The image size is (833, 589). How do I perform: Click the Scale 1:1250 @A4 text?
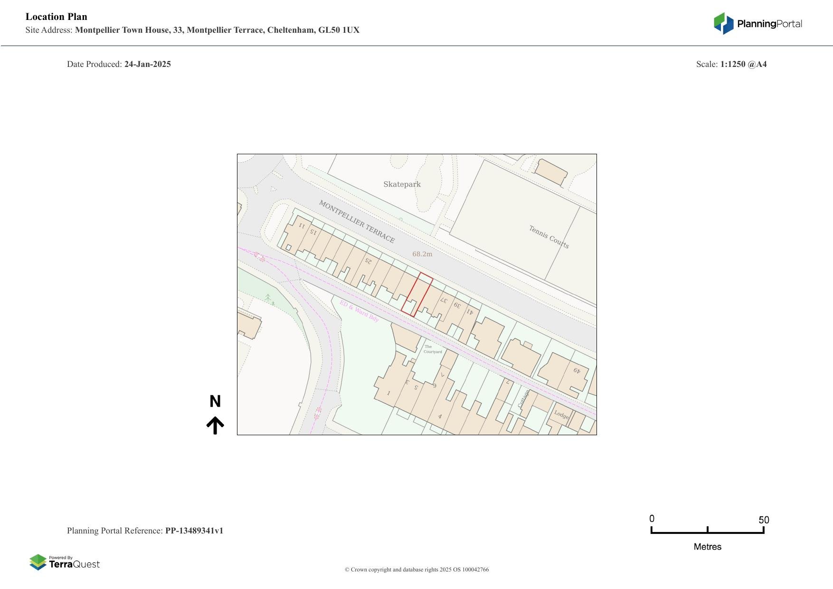pyautogui.click(x=731, y=64)
